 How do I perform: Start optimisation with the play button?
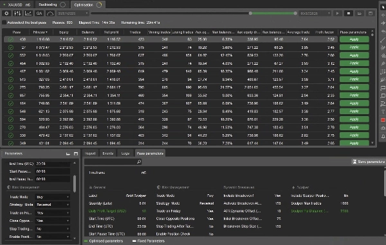(x=338, y=13)
